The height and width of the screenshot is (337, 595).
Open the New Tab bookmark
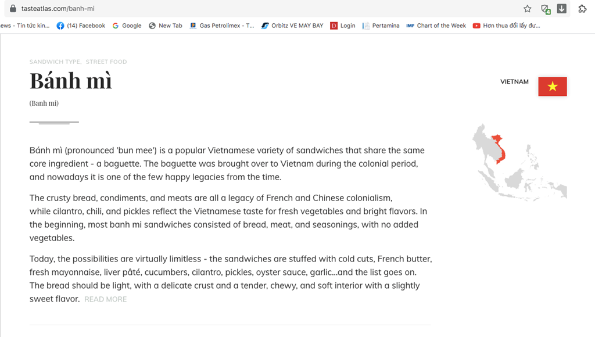pos(166,26)
